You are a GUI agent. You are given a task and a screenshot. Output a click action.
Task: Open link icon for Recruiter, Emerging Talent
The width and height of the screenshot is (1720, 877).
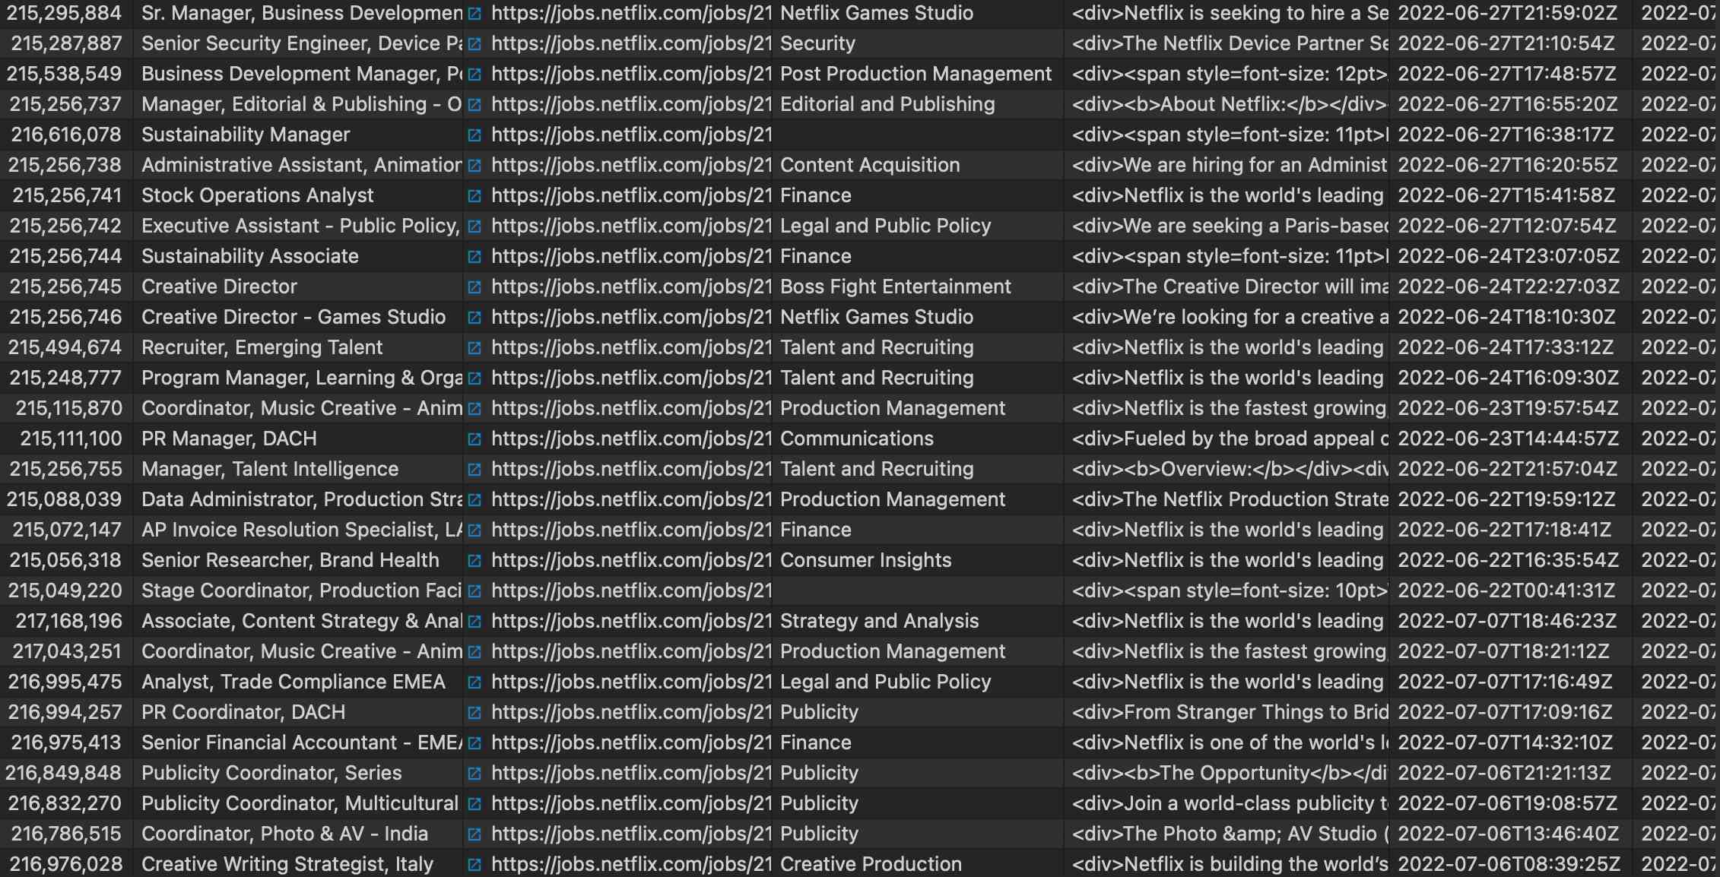(474, 348)
